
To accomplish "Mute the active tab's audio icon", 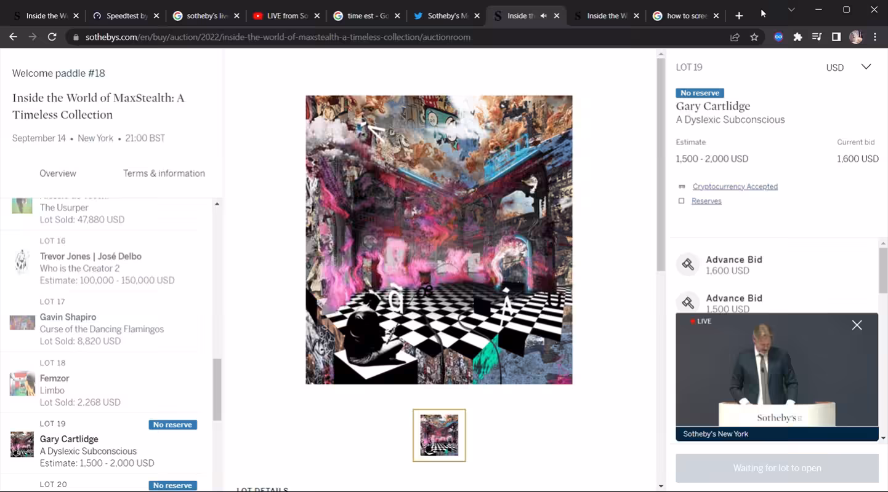I will coord(544,16).
